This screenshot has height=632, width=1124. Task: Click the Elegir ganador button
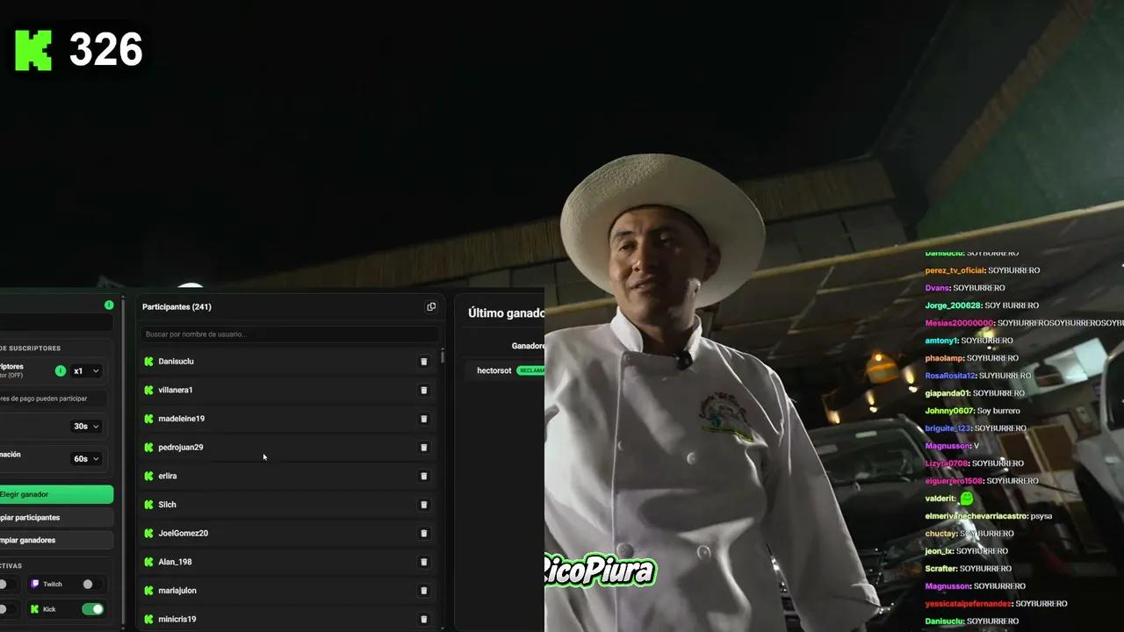56,494
